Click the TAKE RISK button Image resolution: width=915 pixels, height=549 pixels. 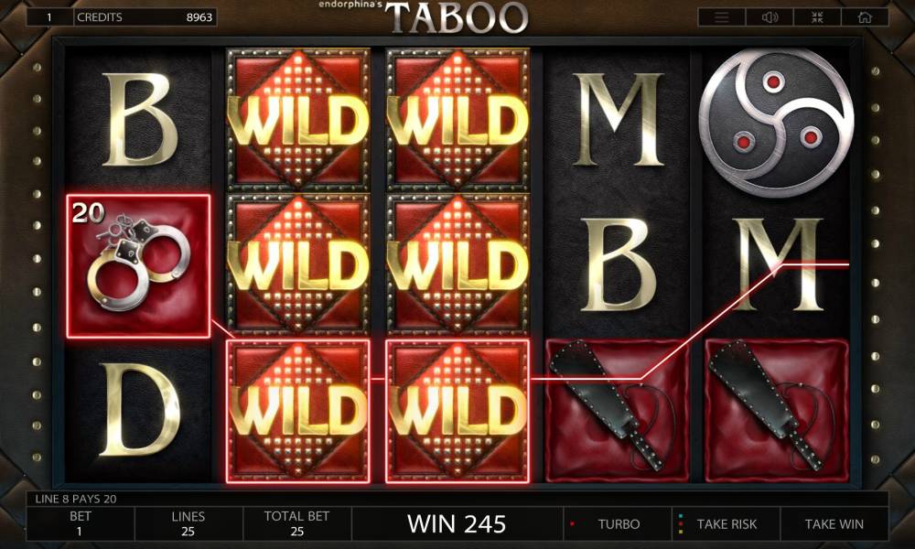[x=726, y=524]
